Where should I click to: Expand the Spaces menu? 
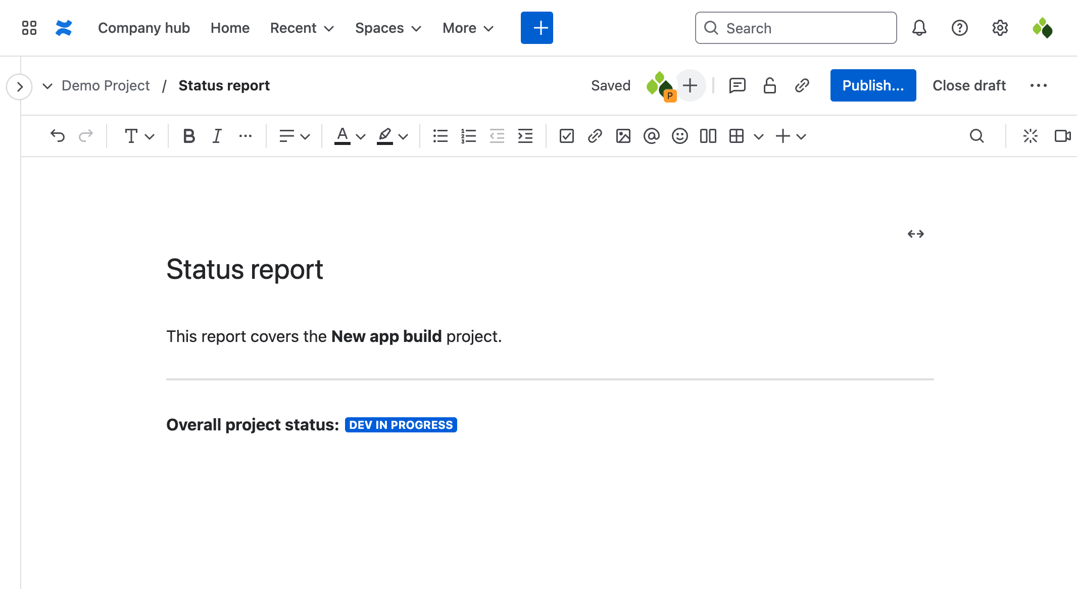click(x=387, y=28)
